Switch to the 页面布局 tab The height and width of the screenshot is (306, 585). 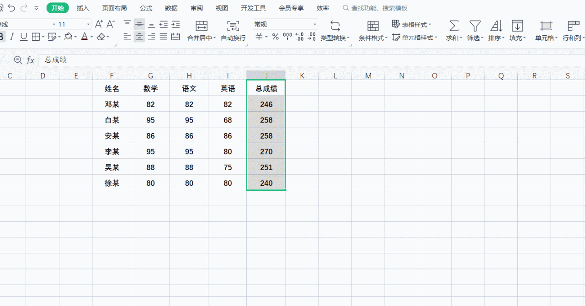(114, 8)
